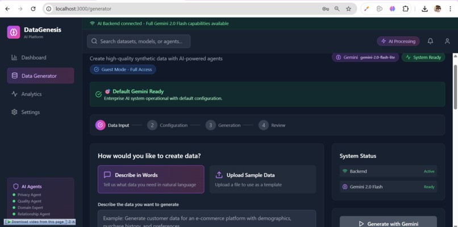Click the Data Generator database icon

tap(14, 76)
